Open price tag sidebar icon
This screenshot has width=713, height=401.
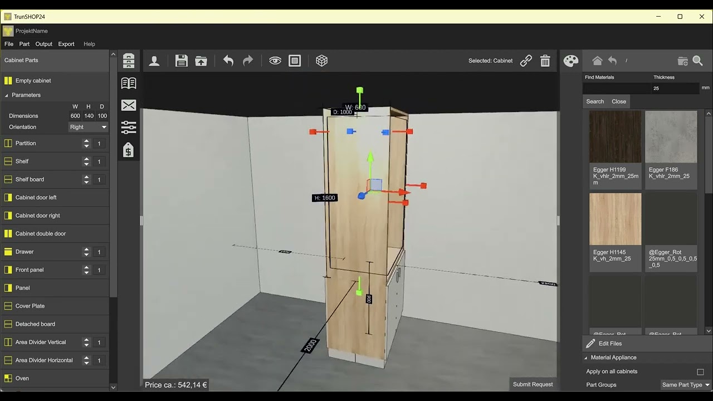coord(128,150)
